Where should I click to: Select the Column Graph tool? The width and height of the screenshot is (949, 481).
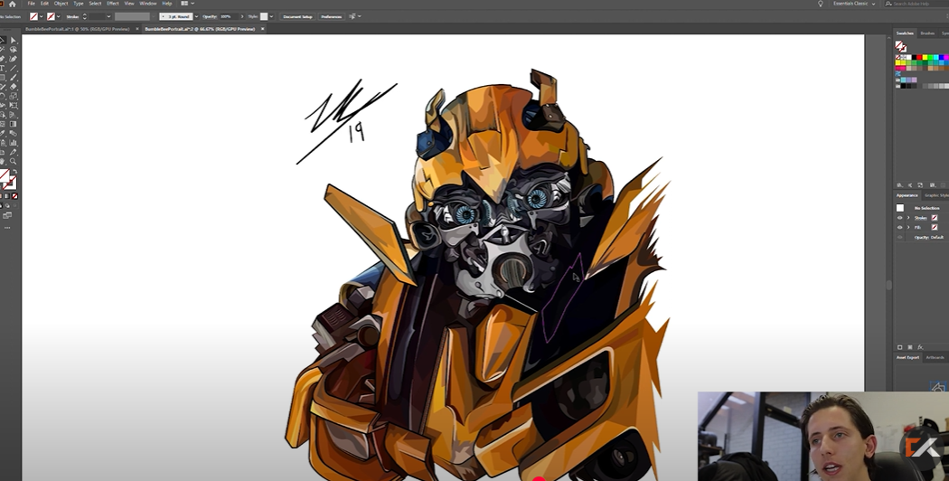pos(14,143)
